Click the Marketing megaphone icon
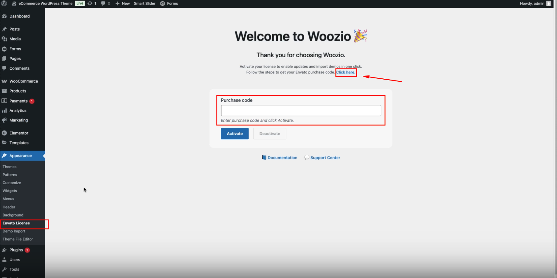Viewport: 557px width, 278px height. (x=4, y=120)
